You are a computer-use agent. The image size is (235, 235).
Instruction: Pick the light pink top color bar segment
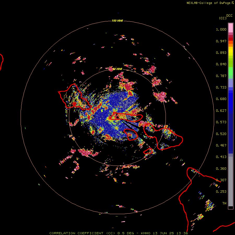231,28
